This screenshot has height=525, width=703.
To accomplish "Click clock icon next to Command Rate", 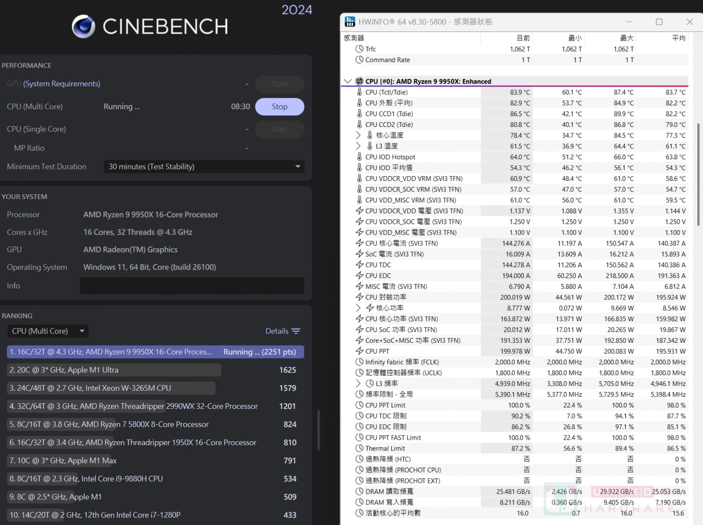I will 359,59.
